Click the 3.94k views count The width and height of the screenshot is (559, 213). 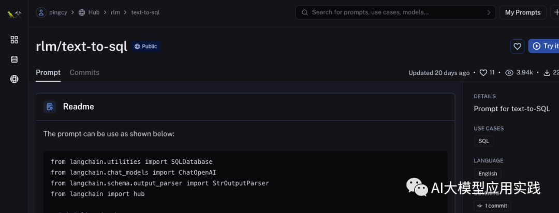[x=525, y=73]
